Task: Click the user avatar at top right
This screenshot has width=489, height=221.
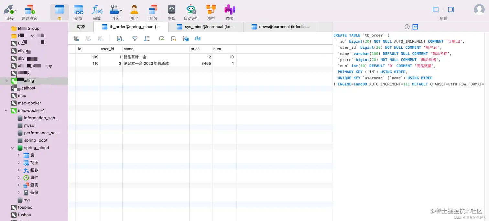Action: coord(479,9)
